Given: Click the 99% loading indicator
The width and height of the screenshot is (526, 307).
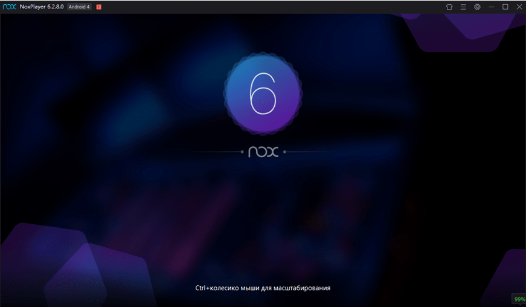Looking at the screenshot, I should click(x=519, y=299).
